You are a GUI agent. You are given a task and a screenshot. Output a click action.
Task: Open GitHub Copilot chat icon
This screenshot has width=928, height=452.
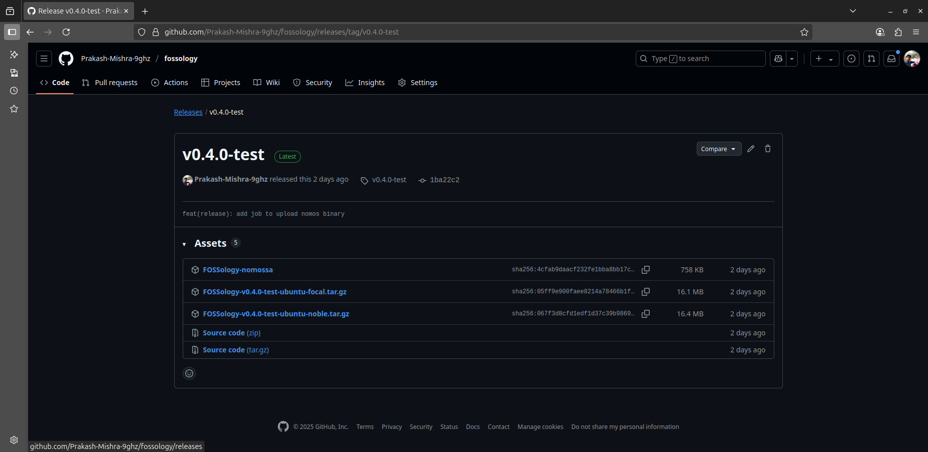778,59
